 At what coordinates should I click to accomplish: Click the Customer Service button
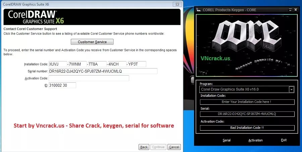[92, 42]
